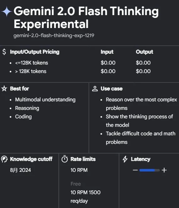
Task: Click the 8月 2024 knowledge cutoff date
Action: (x=20, y=170)
